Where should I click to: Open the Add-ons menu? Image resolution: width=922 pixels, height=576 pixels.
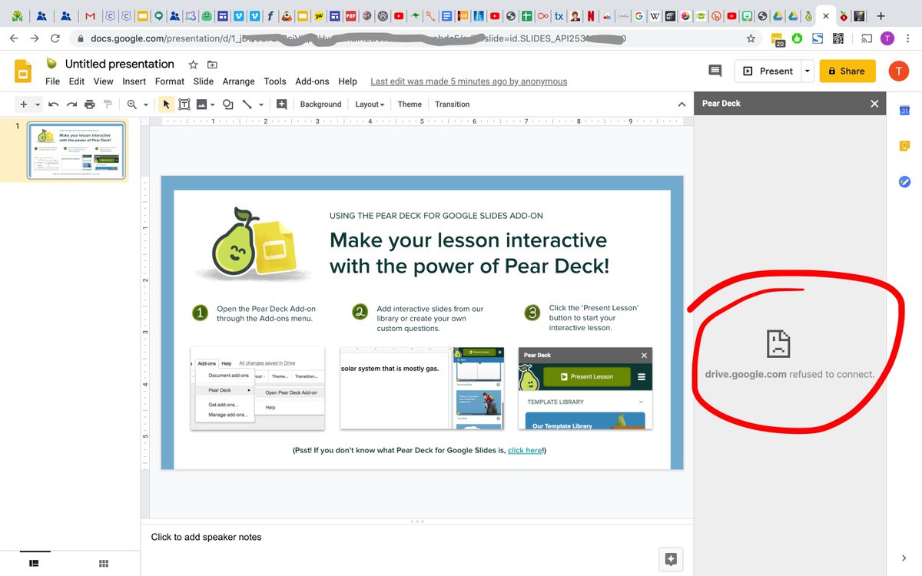[x=312, y=81]
